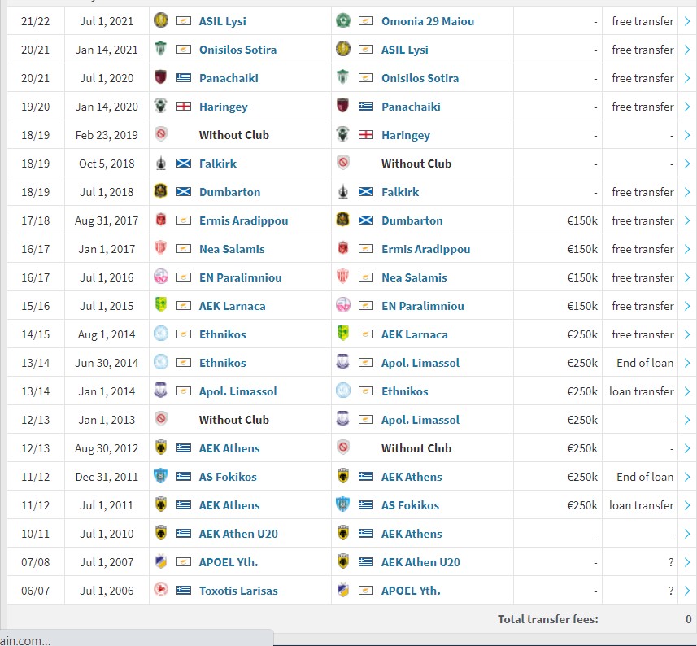This screenshot has height=646, width=697.
Task: Click Nea Salamis crest in Jan 1, 2017 row
Action: pos(160,248)
